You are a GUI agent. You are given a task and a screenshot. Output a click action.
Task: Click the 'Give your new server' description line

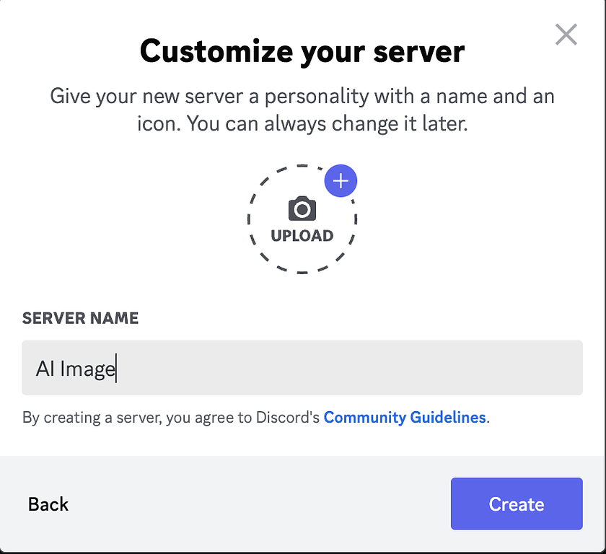(302, 96)
